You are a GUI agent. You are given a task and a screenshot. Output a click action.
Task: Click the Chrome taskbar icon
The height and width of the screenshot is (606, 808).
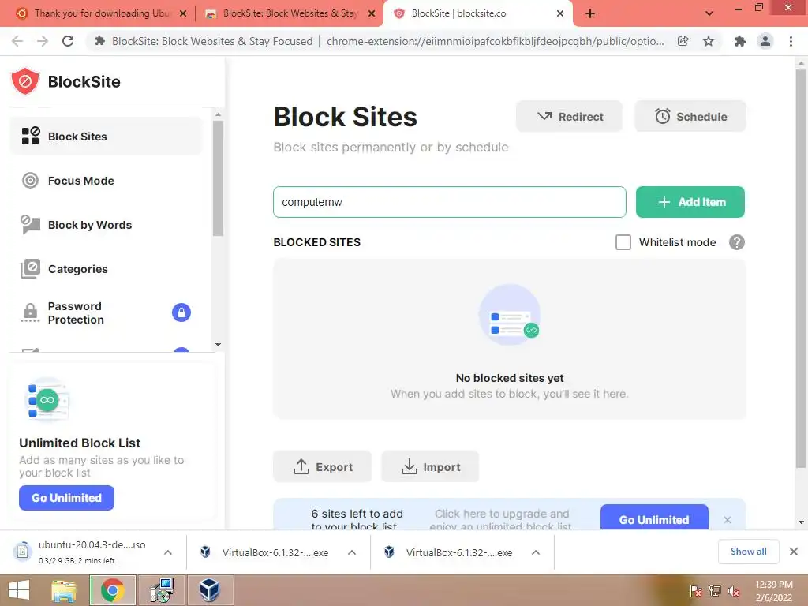pyautogui.click(x=113, y=590)
